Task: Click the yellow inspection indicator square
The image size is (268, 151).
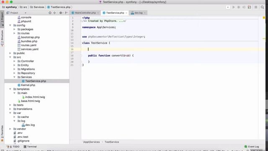Action: [264, 18]
